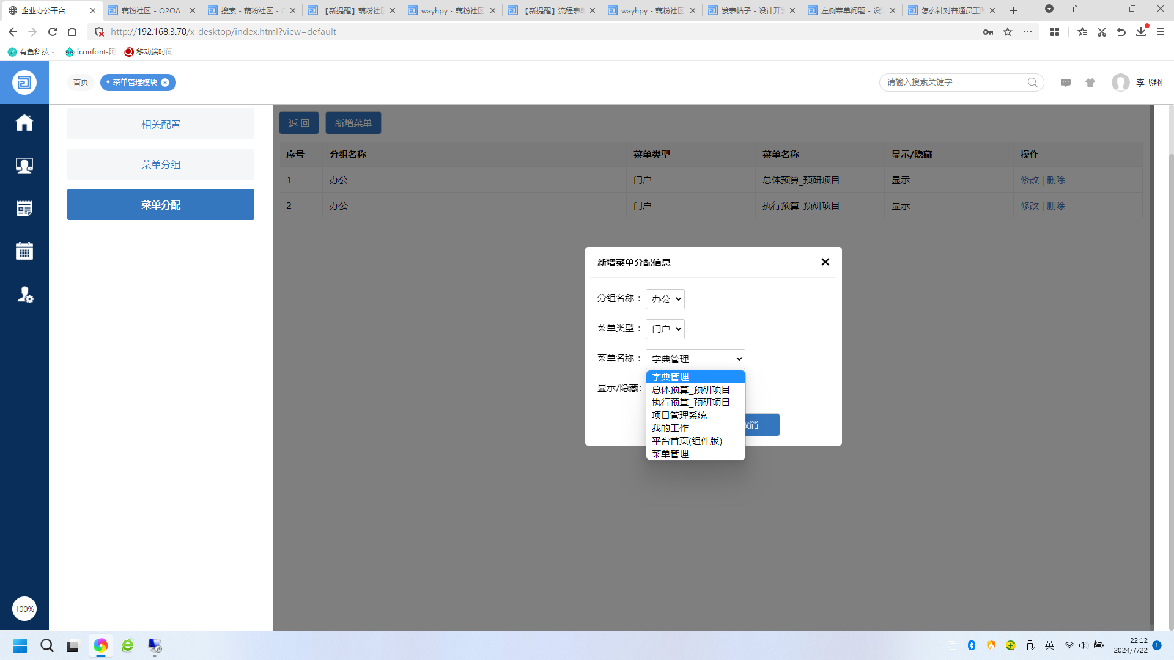The height and width of the screenshot is (660, 1174).
Task: Select 项目管理系统 from the dropdown list
Action: 679,416
